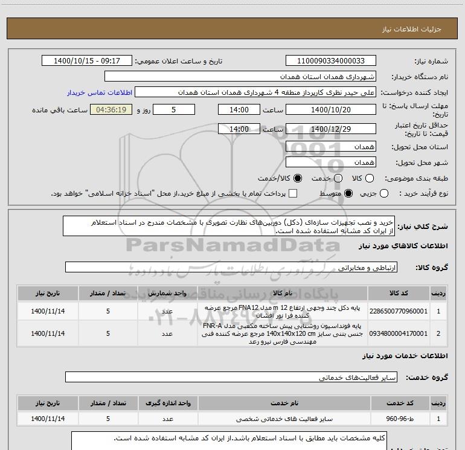The image size is (465, 450).
Task: Click the buyer notes text area
Action: click(229, 441)
